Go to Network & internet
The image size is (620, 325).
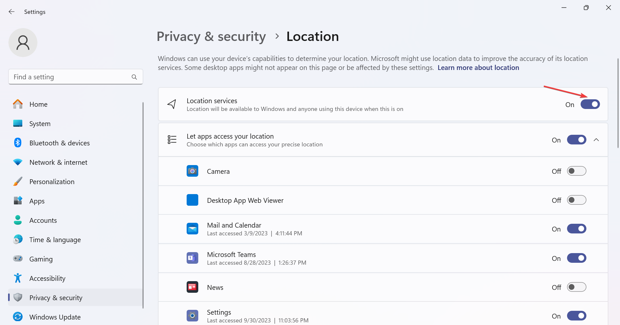(x=58, y=162)
